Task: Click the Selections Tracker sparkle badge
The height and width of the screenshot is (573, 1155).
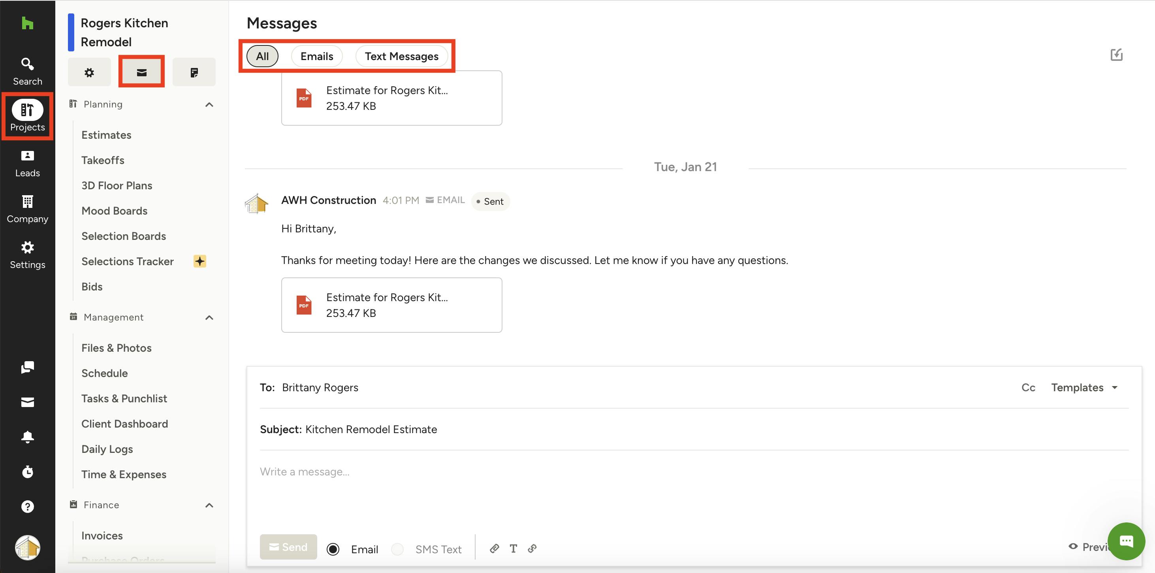Action: (199, 261)
